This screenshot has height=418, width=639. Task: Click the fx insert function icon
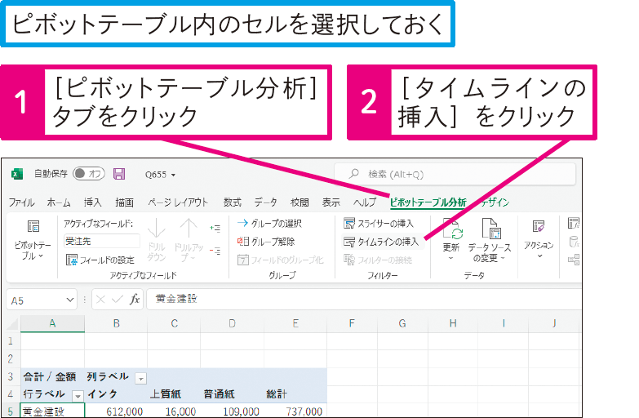click(135, 300)
